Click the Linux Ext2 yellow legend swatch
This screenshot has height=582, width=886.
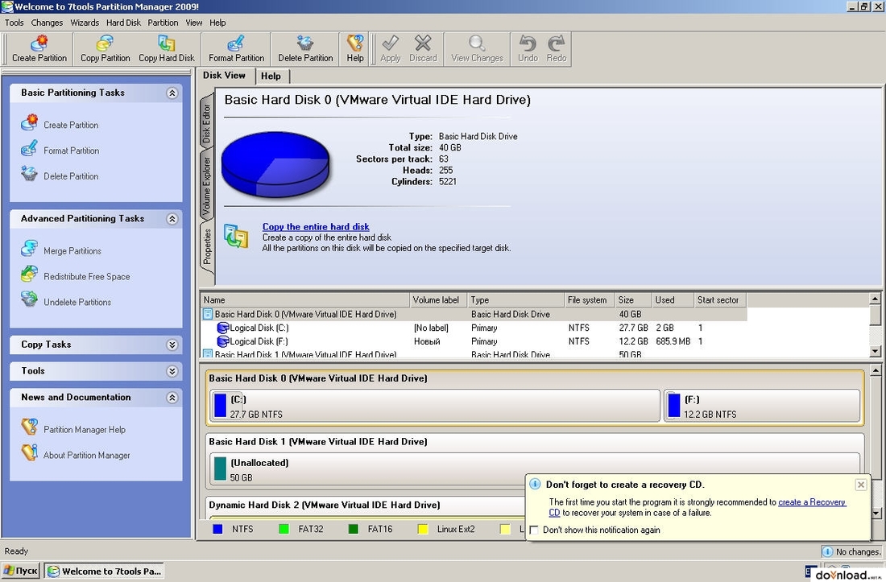[x=423, y=530]
